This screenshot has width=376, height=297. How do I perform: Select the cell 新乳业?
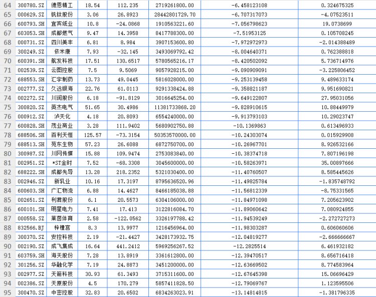(x=62, y=181)
